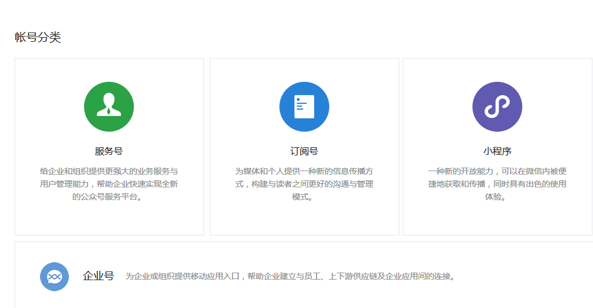
Task: Click the 体验。 line under 小程序
Action: pos(497,197)
